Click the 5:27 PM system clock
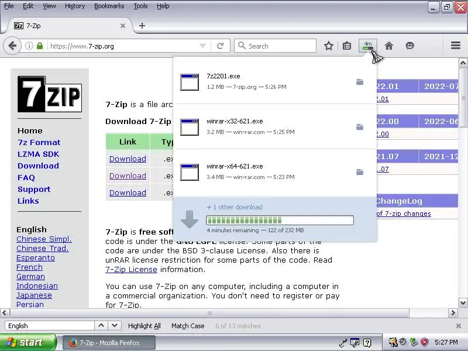 point(446,342)
